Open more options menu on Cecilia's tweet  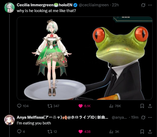[150, 5]
